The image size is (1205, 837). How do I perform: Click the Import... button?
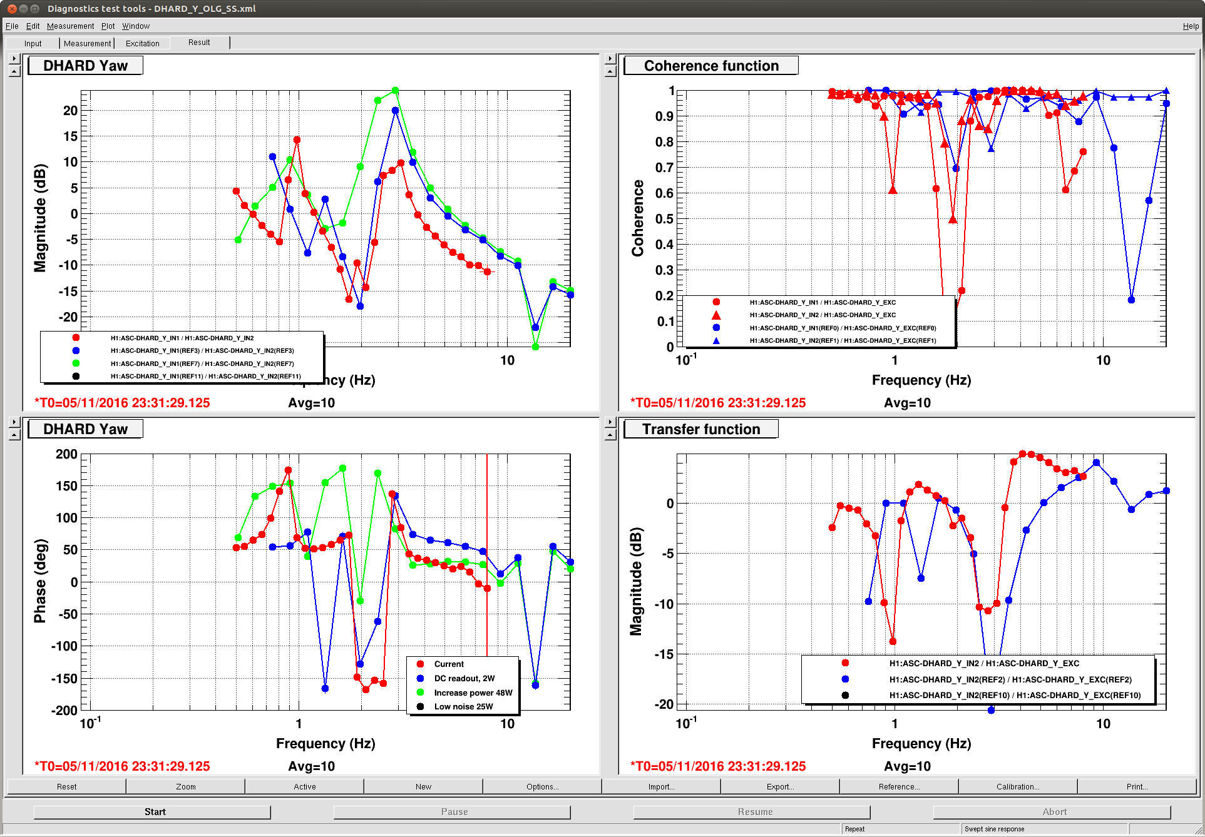(661, 787)
